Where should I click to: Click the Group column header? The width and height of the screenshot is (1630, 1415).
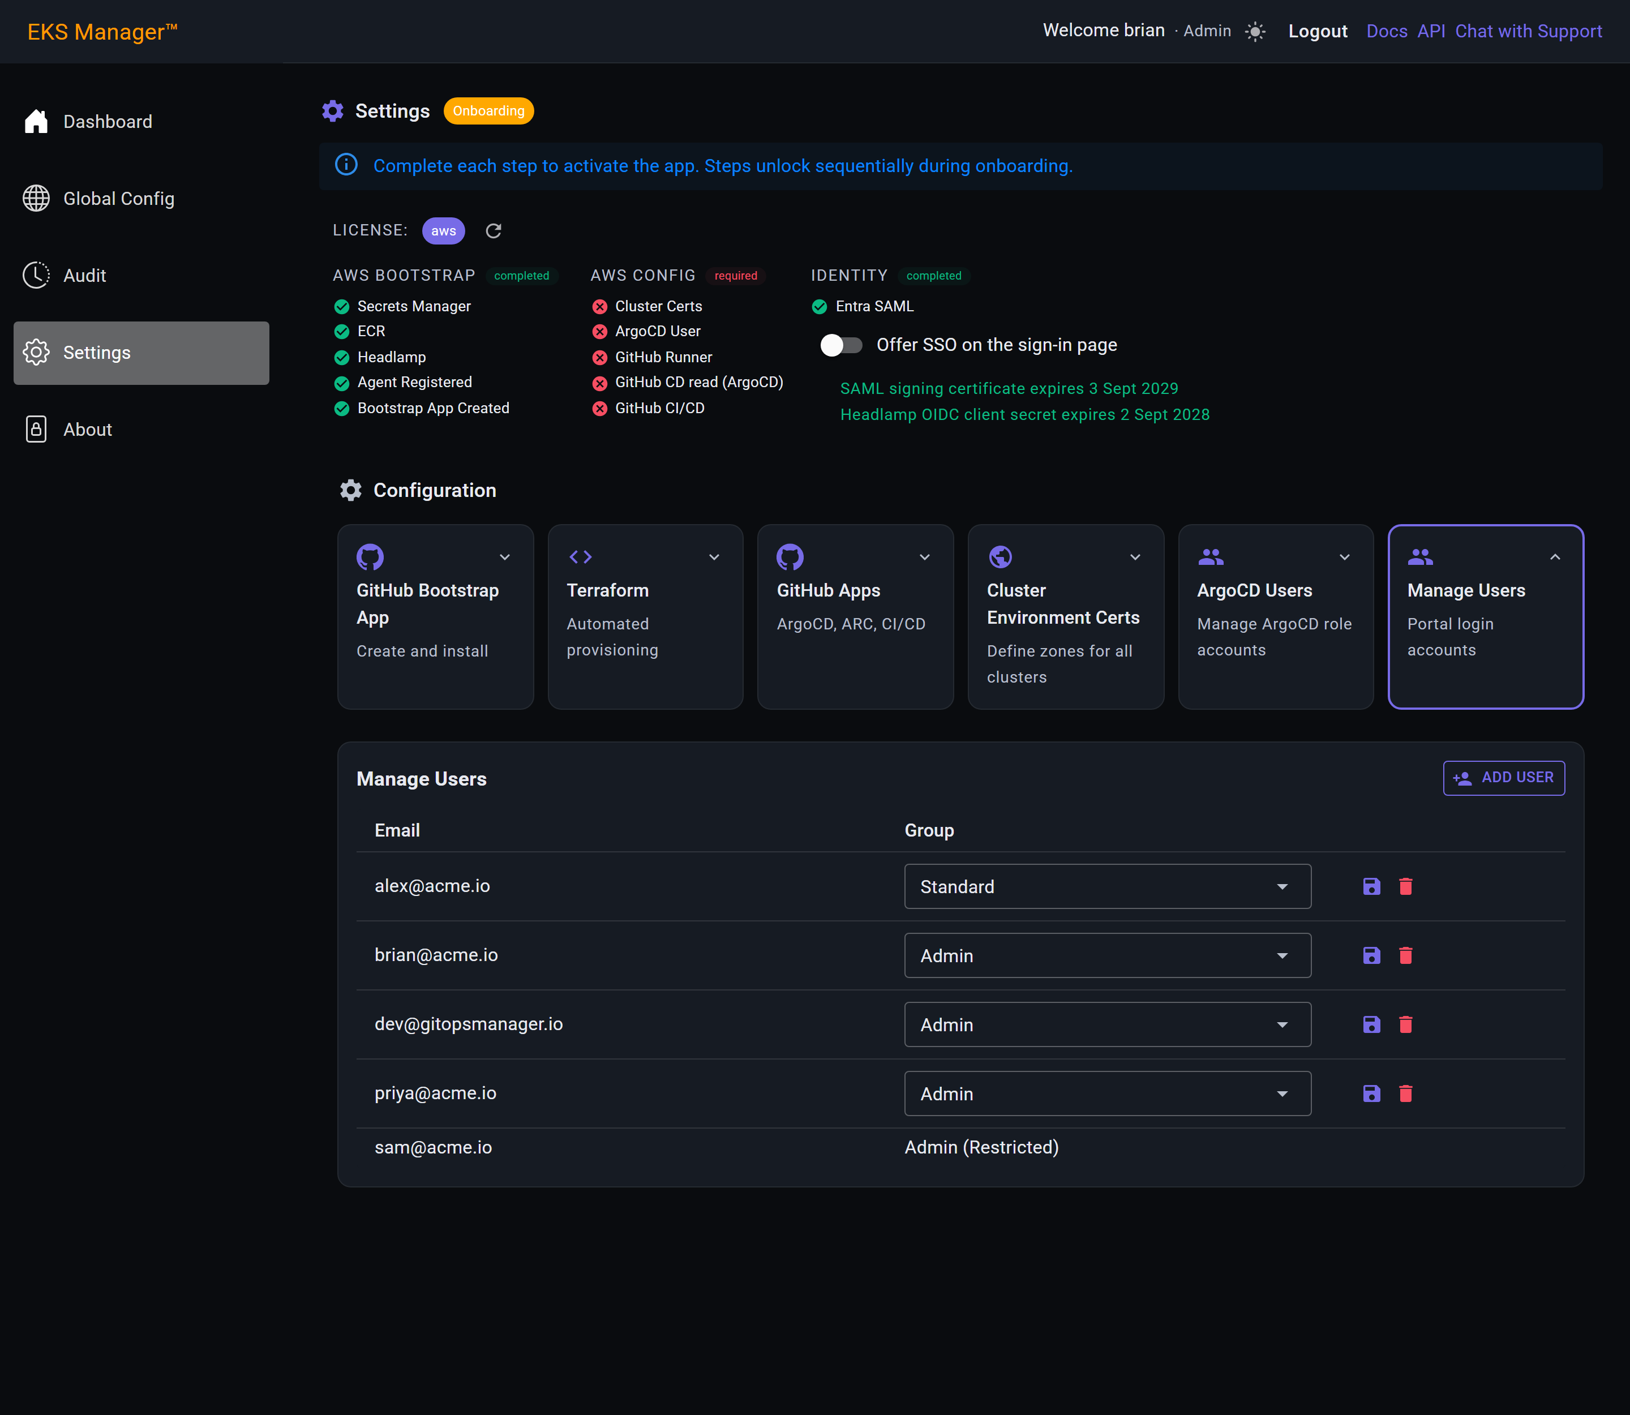[929, 831]
